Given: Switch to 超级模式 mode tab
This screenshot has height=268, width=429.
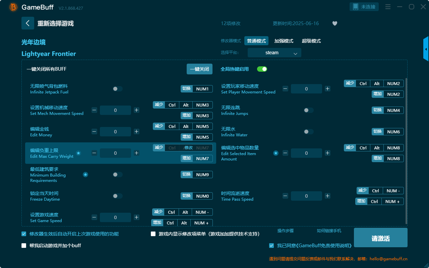Looking at the screenshot, I should [311, 41].
